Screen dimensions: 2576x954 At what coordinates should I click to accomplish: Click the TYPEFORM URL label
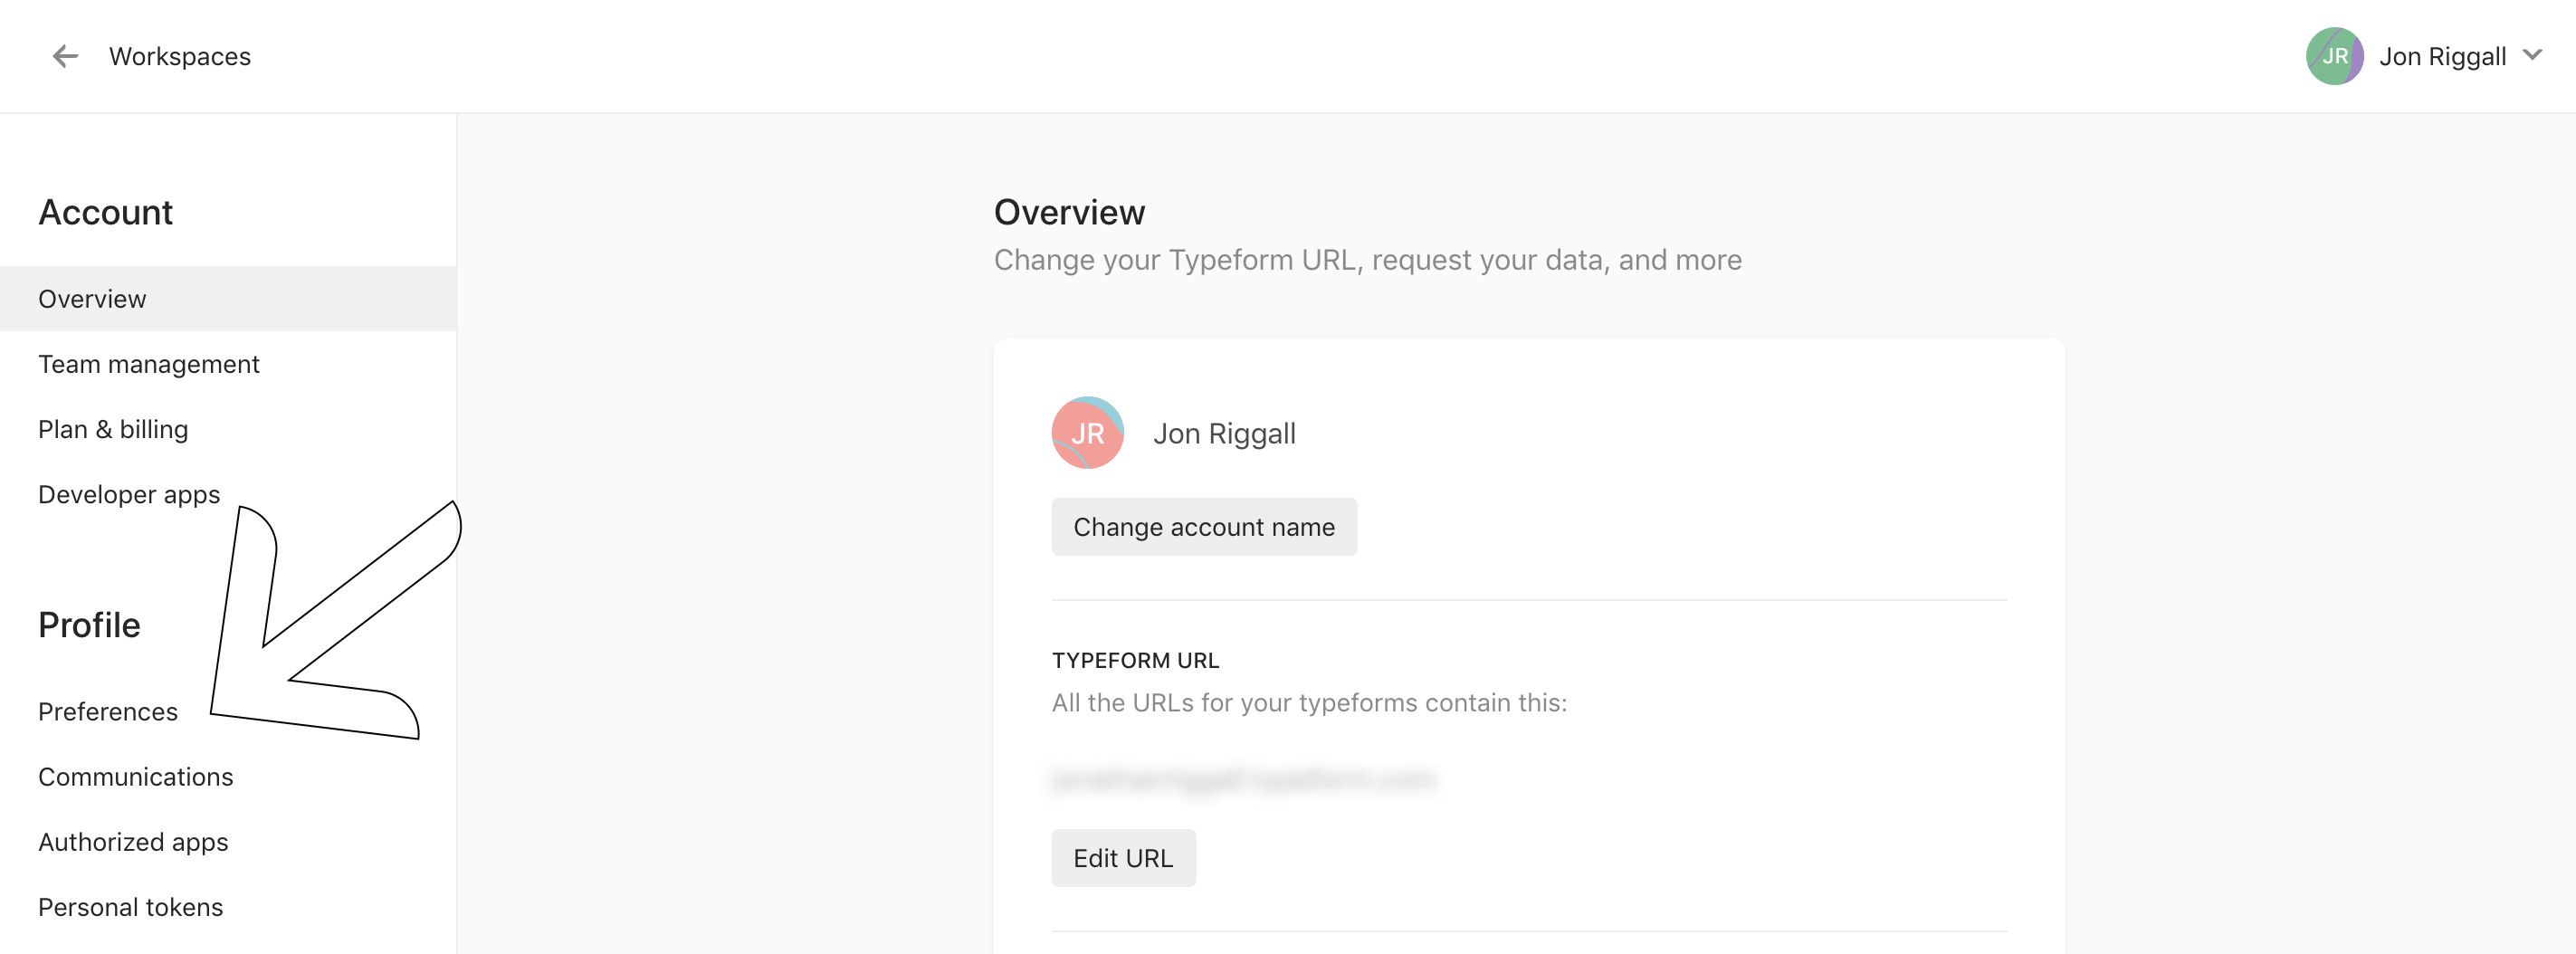[x=1135, y=660]
